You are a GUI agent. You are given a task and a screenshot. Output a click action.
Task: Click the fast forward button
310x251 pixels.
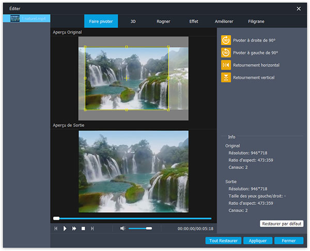(x=74, y=228)
